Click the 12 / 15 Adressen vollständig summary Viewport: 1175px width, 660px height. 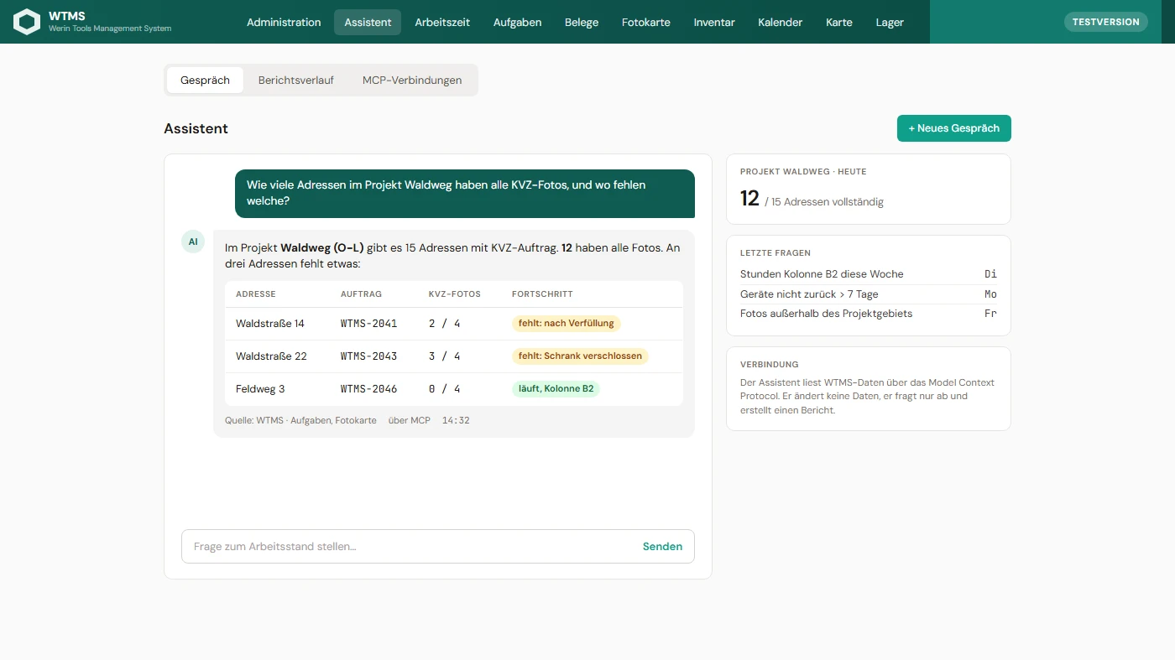click(x=812, y=200)
